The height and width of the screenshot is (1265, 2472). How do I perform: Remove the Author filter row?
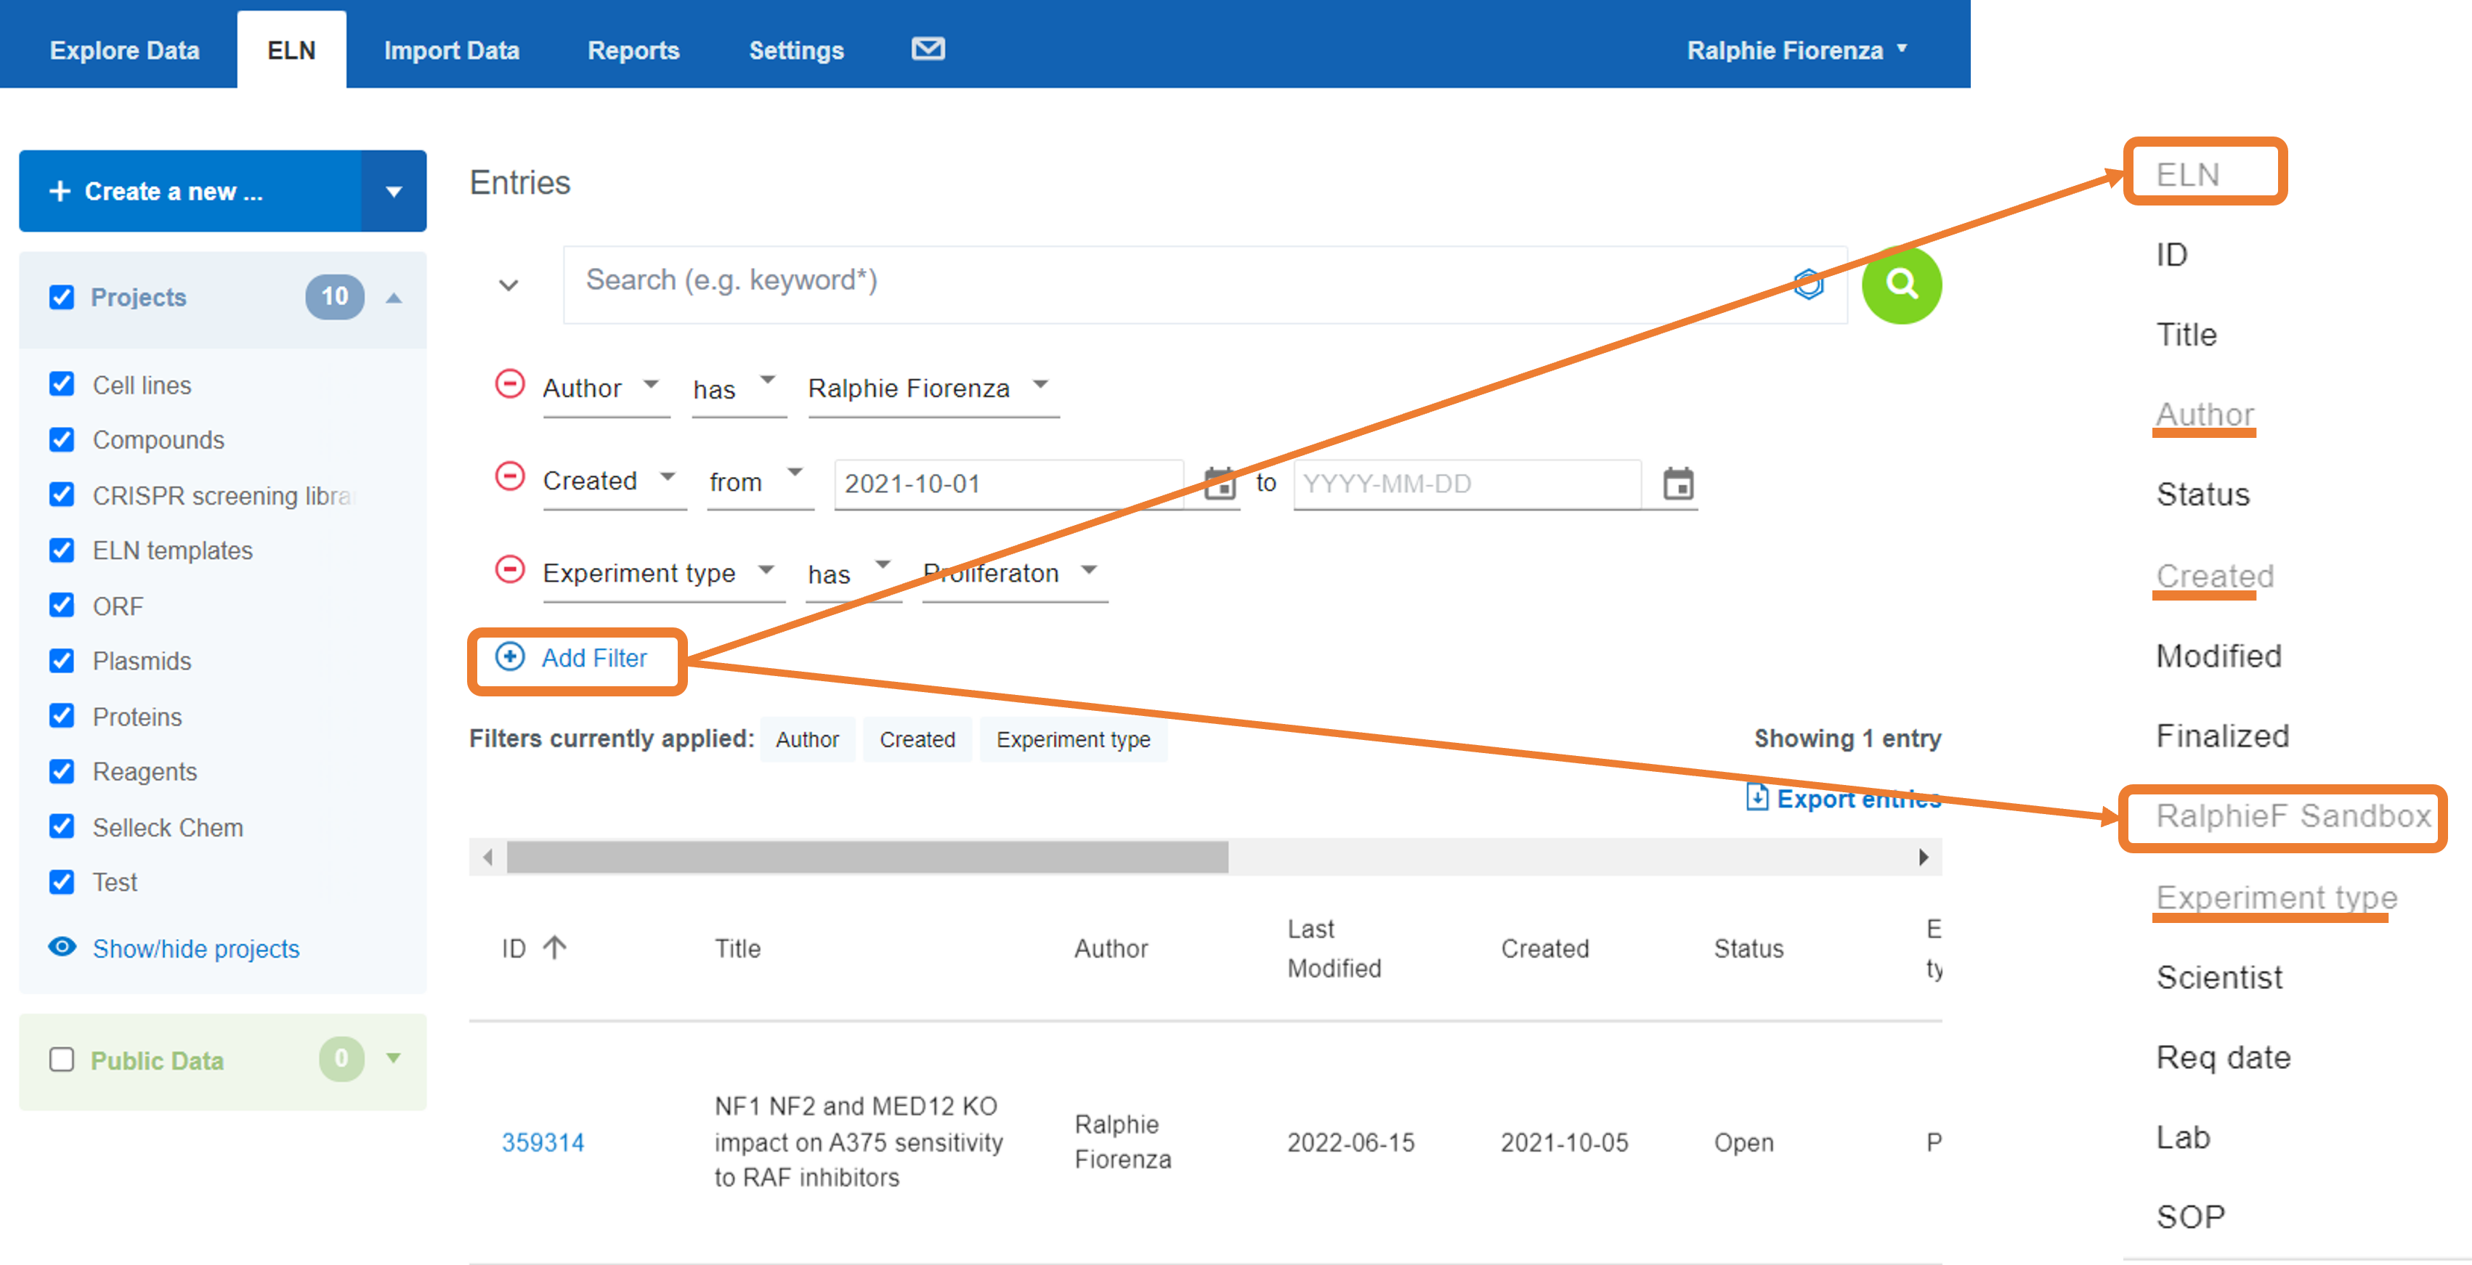[509, 385]
